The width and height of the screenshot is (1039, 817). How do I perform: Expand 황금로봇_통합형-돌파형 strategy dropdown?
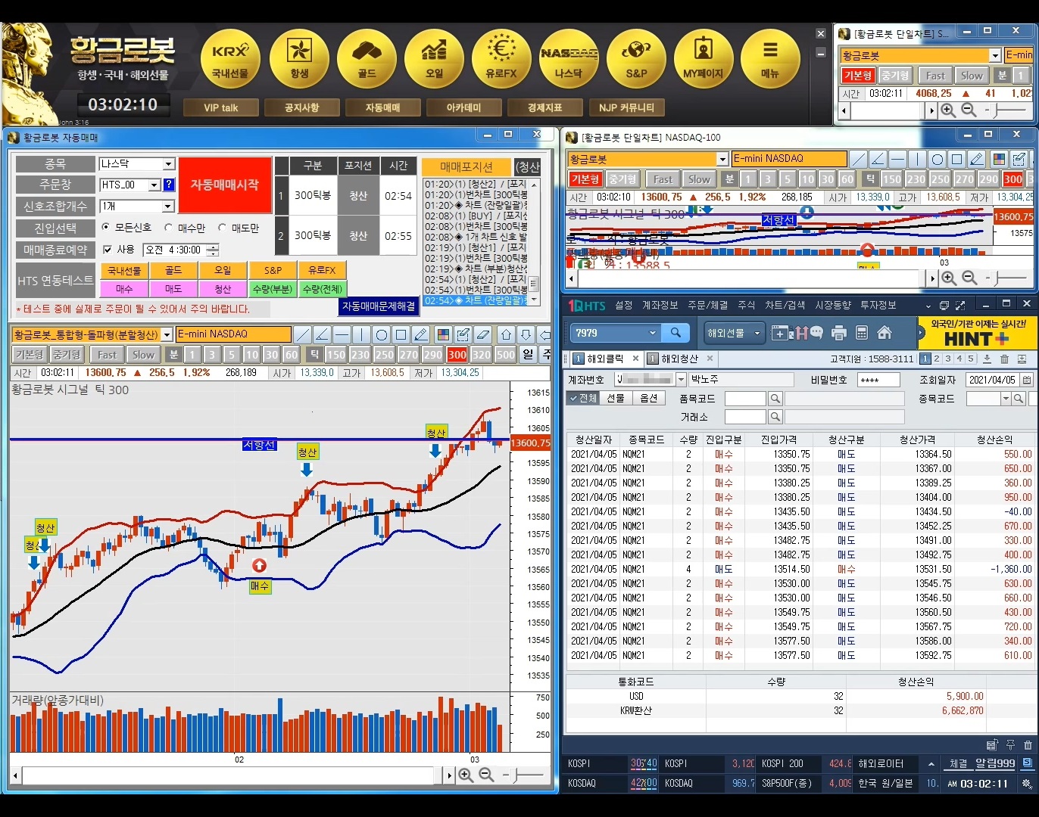[x=167, y=334]
